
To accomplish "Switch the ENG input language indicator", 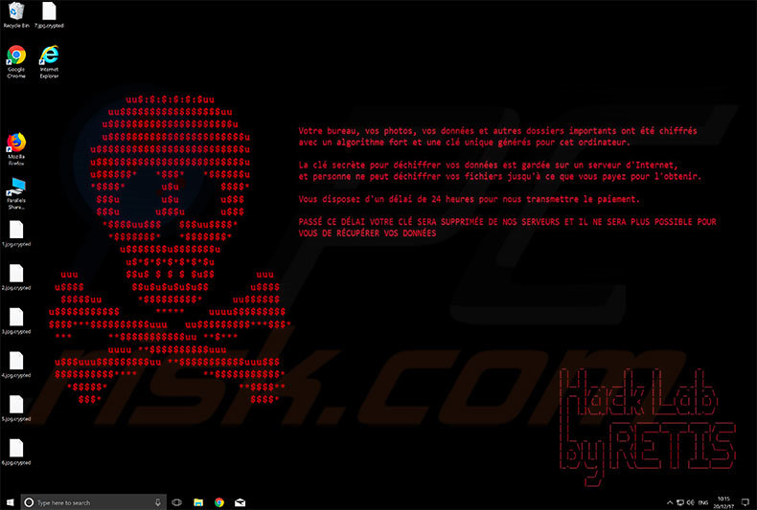I will click(703, 502).
